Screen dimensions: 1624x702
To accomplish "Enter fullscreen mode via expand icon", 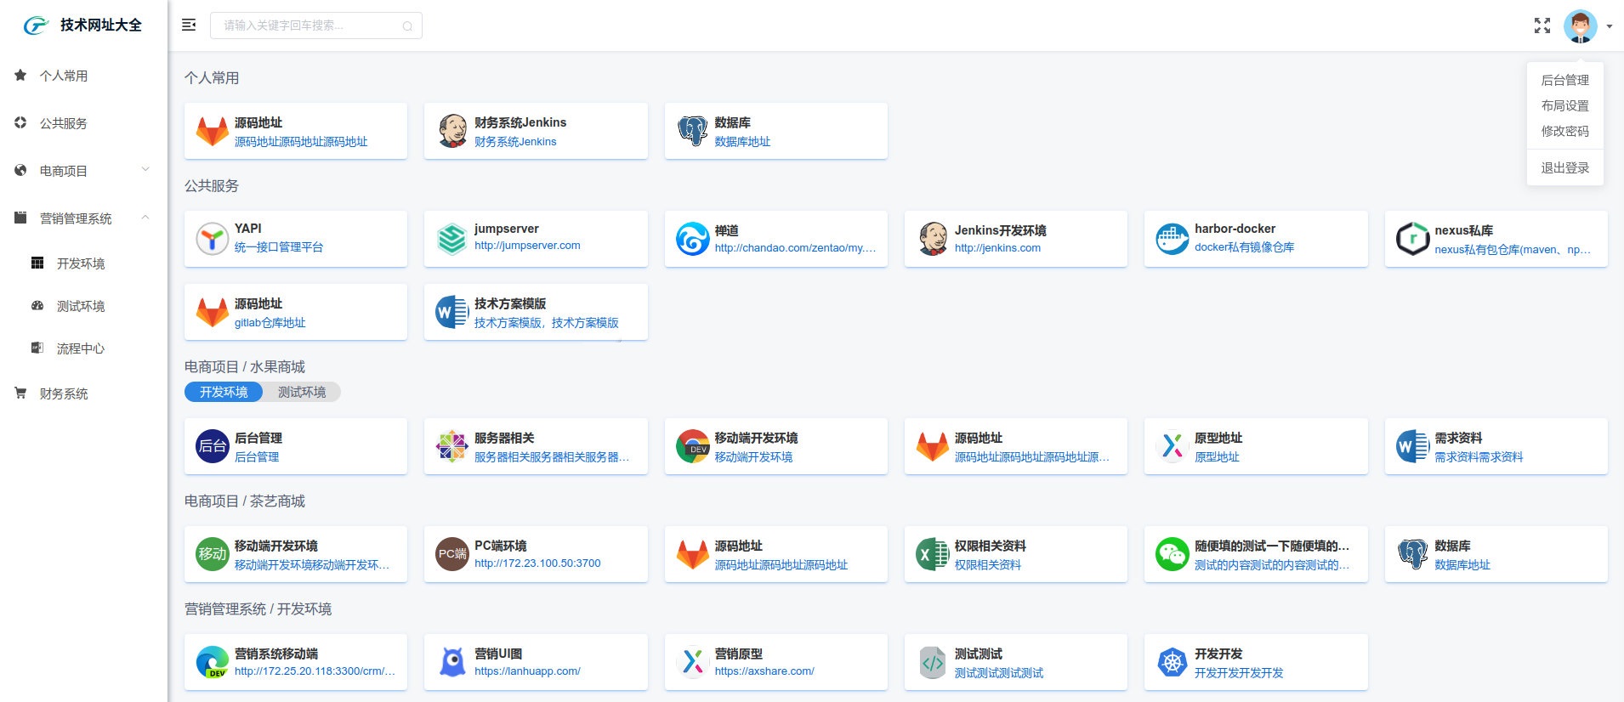I will coord(1542,25).
